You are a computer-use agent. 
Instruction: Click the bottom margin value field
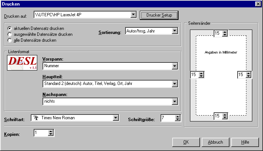(x=218, y=116)
